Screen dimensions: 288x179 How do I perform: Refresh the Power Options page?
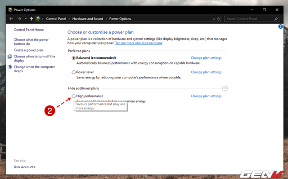pos(219,19)
